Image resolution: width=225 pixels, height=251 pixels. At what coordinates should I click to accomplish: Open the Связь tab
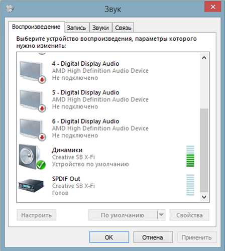tap(123, 28)
